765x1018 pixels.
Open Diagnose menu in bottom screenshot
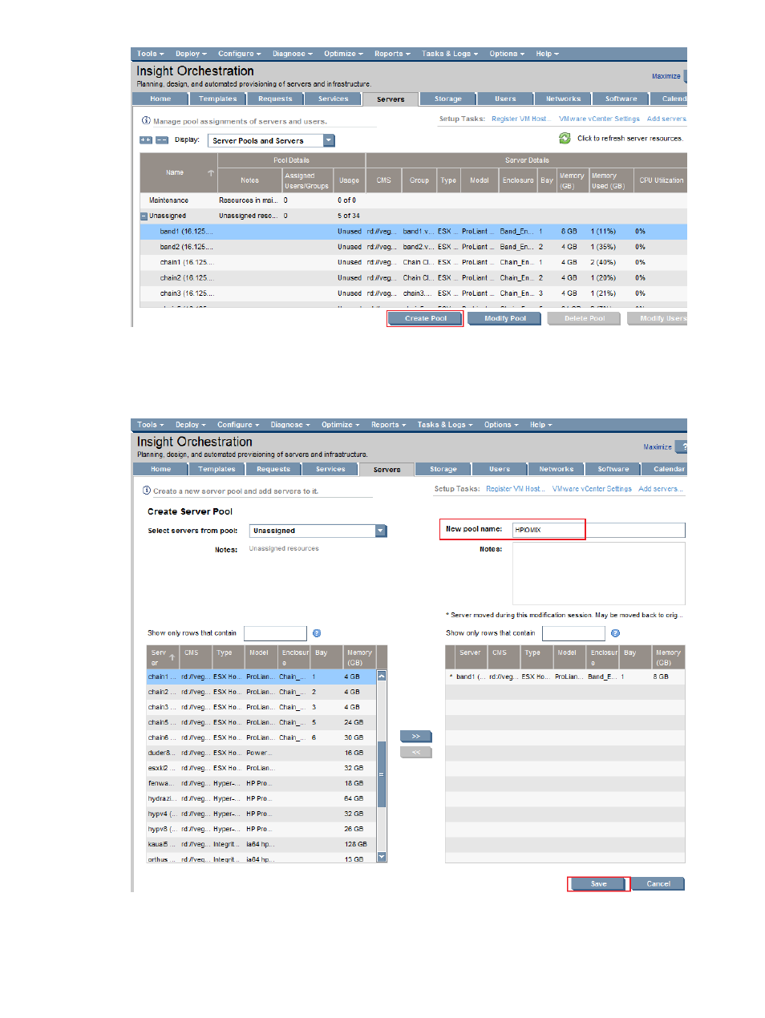pyautogui.click(x=289, y=425)
